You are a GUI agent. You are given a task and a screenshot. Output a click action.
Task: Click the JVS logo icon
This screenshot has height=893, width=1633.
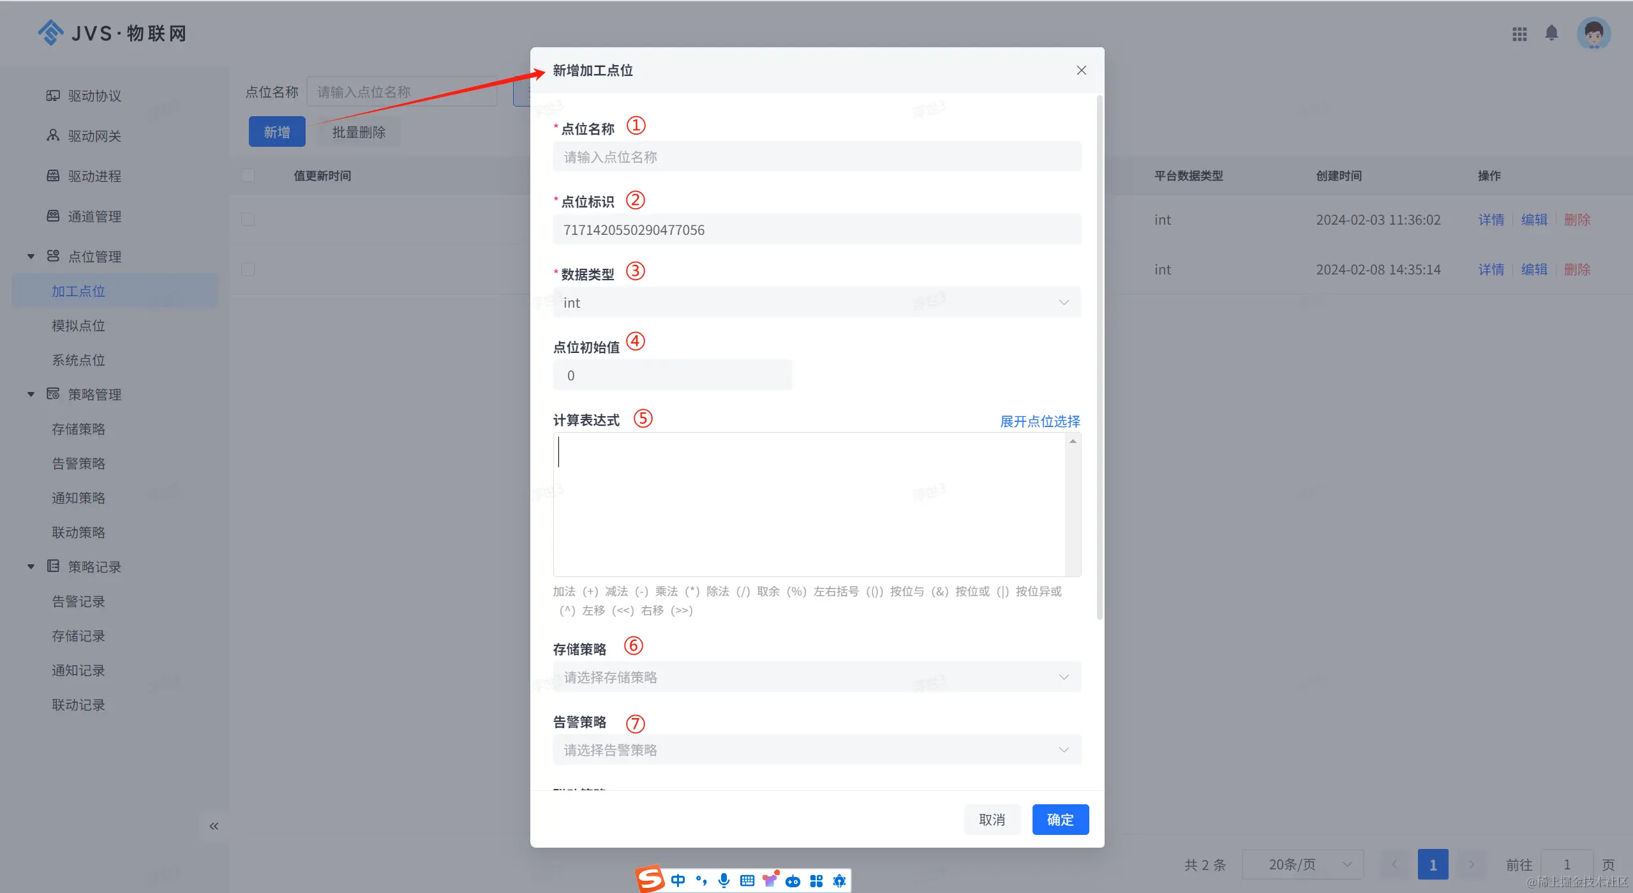[x=51, y=33]
